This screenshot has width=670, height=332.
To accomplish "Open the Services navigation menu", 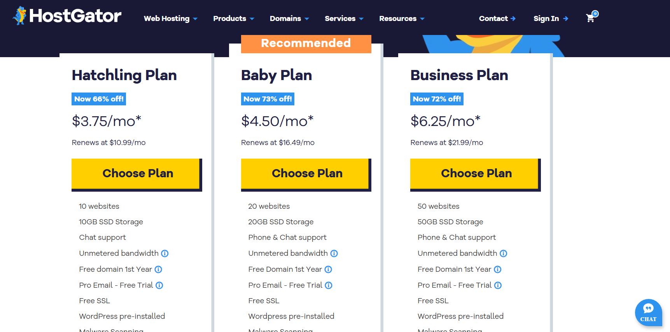I will point(344,19).
